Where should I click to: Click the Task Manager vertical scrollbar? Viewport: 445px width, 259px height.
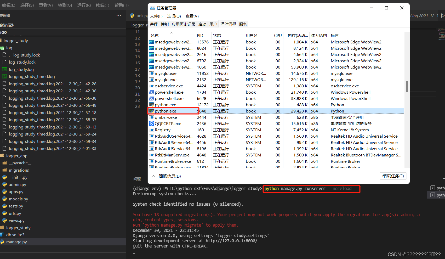407,86
